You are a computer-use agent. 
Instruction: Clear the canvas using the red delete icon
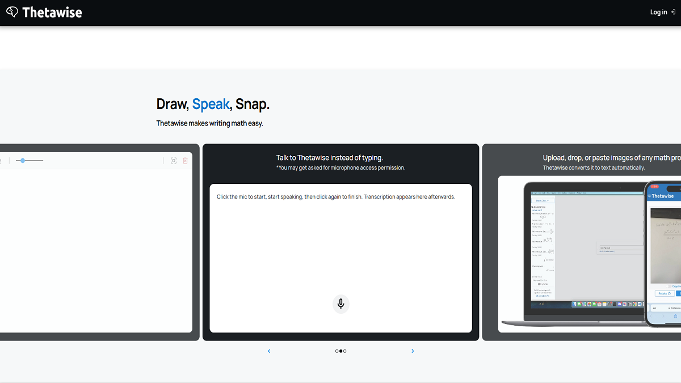[185, 161]
